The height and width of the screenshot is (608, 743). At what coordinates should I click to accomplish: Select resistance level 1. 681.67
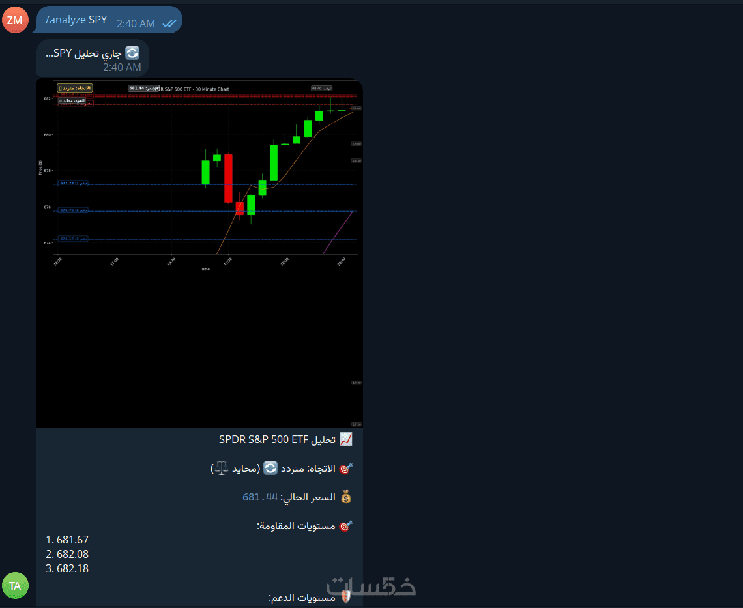pos(67,540)
